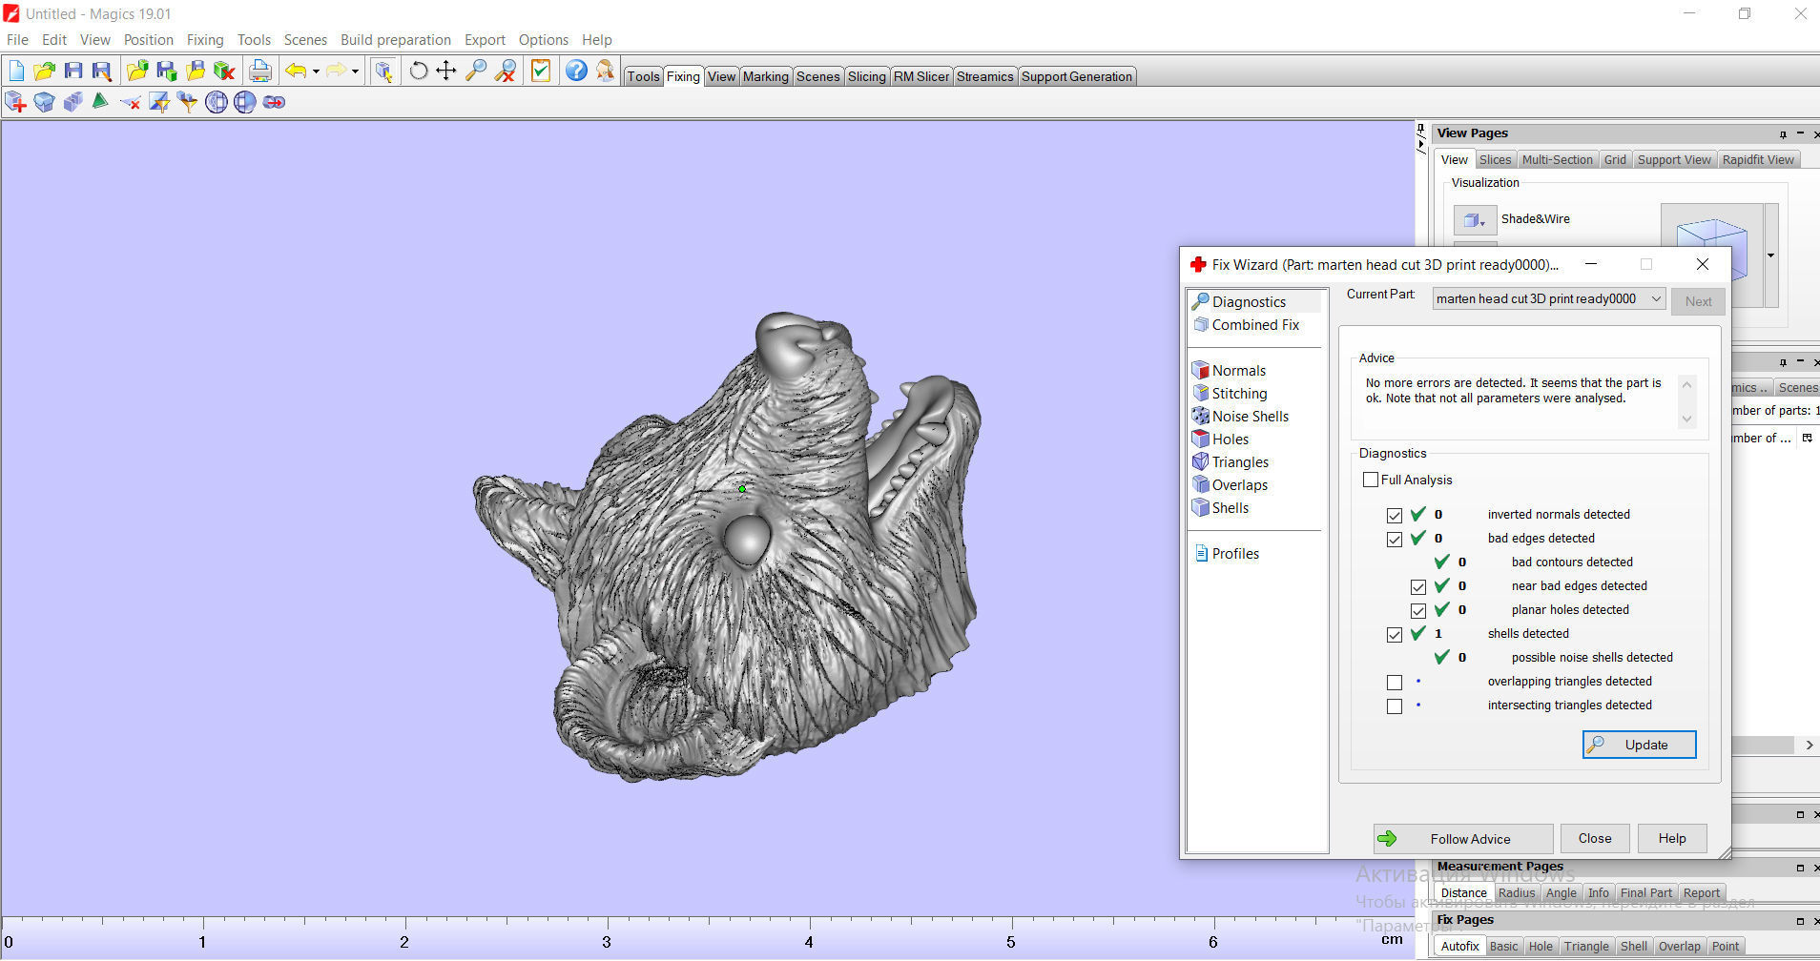Switch to the Multi-Section tab

click(x=1557, y=159)
